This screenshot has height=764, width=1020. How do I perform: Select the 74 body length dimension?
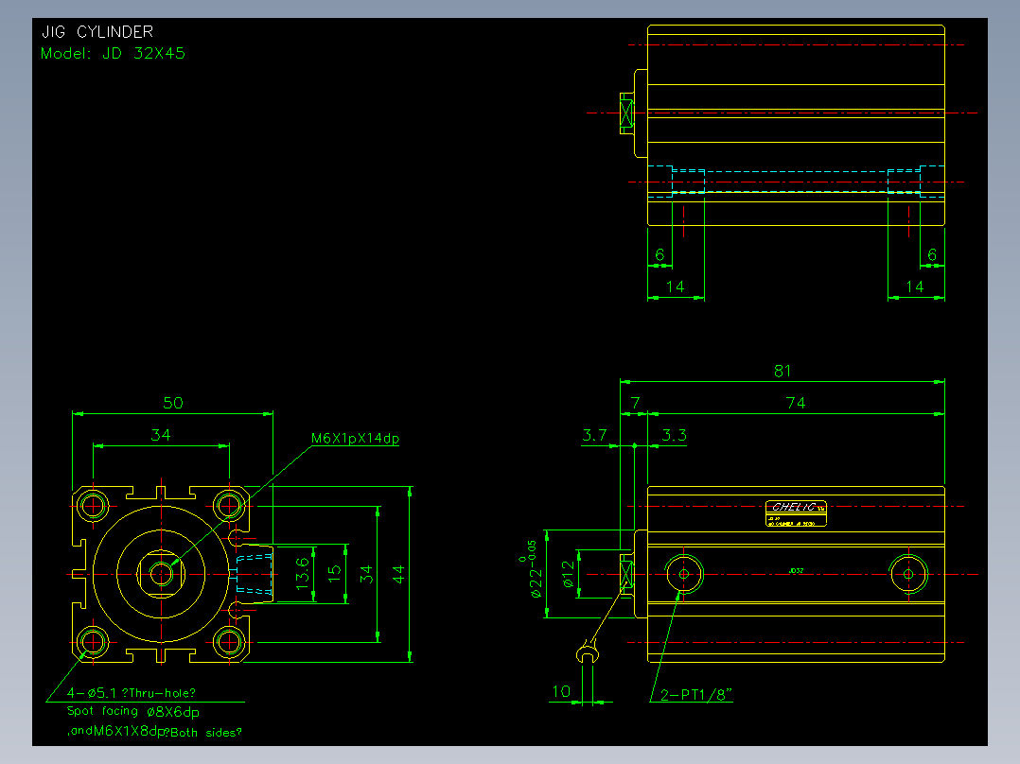click(x=796, y=403)
